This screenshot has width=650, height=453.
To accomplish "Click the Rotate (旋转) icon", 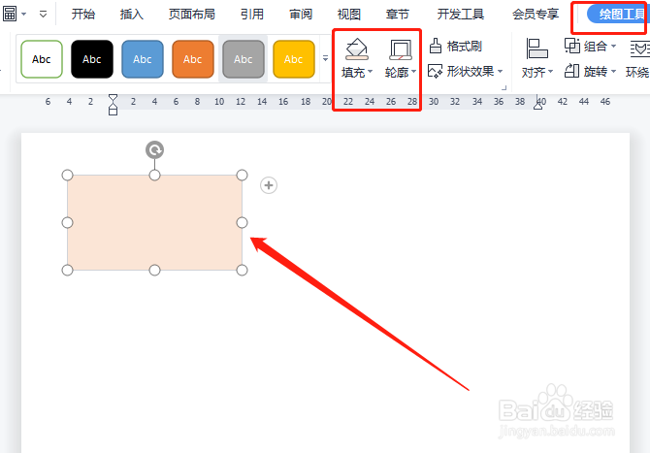I will click(x=571, y=71).
